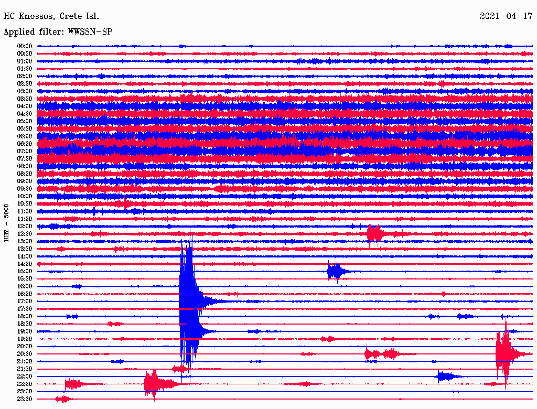Select the 03:00 time label

tap(25, 91)
